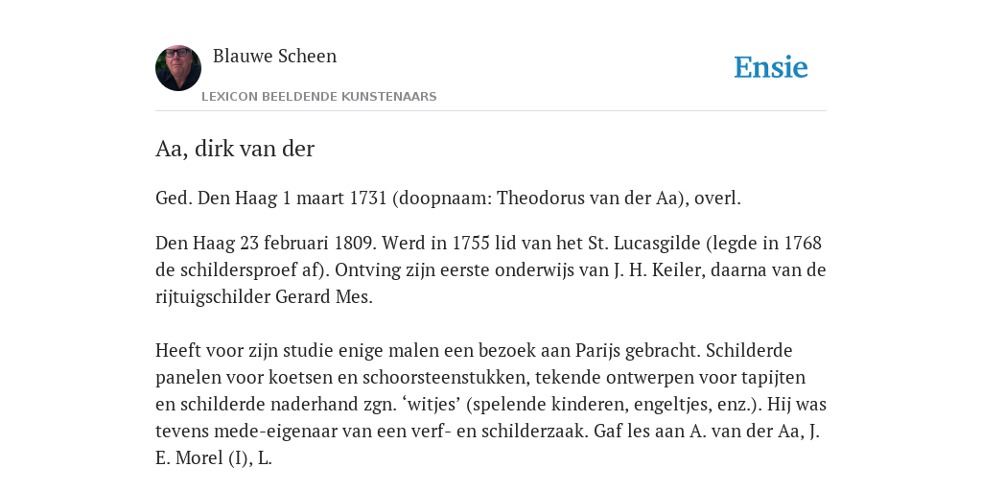The height and width of the screenshot is (491, 982).
Task: Click the word 'rijtuigschilder'
Action: 213,297
